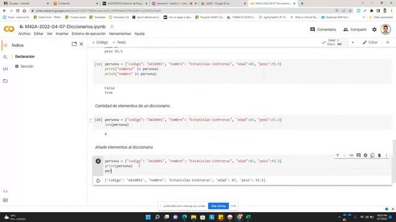Select Declaracion in the table of contents
The image size is (396, 222).
pos(25,57)
